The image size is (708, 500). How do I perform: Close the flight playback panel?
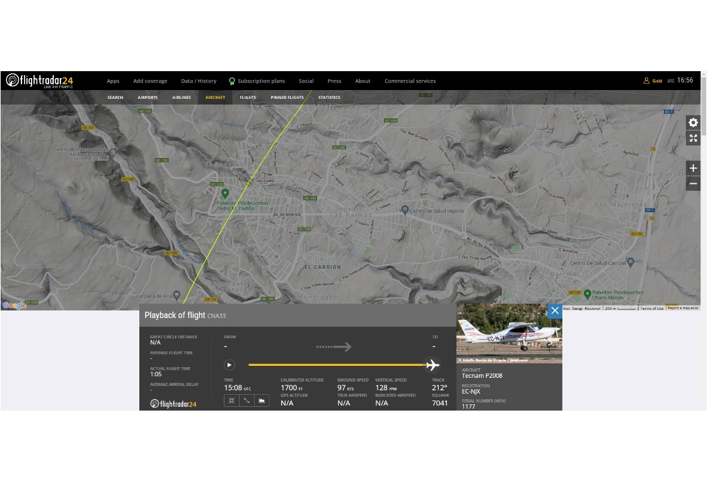tap(555, 310)
